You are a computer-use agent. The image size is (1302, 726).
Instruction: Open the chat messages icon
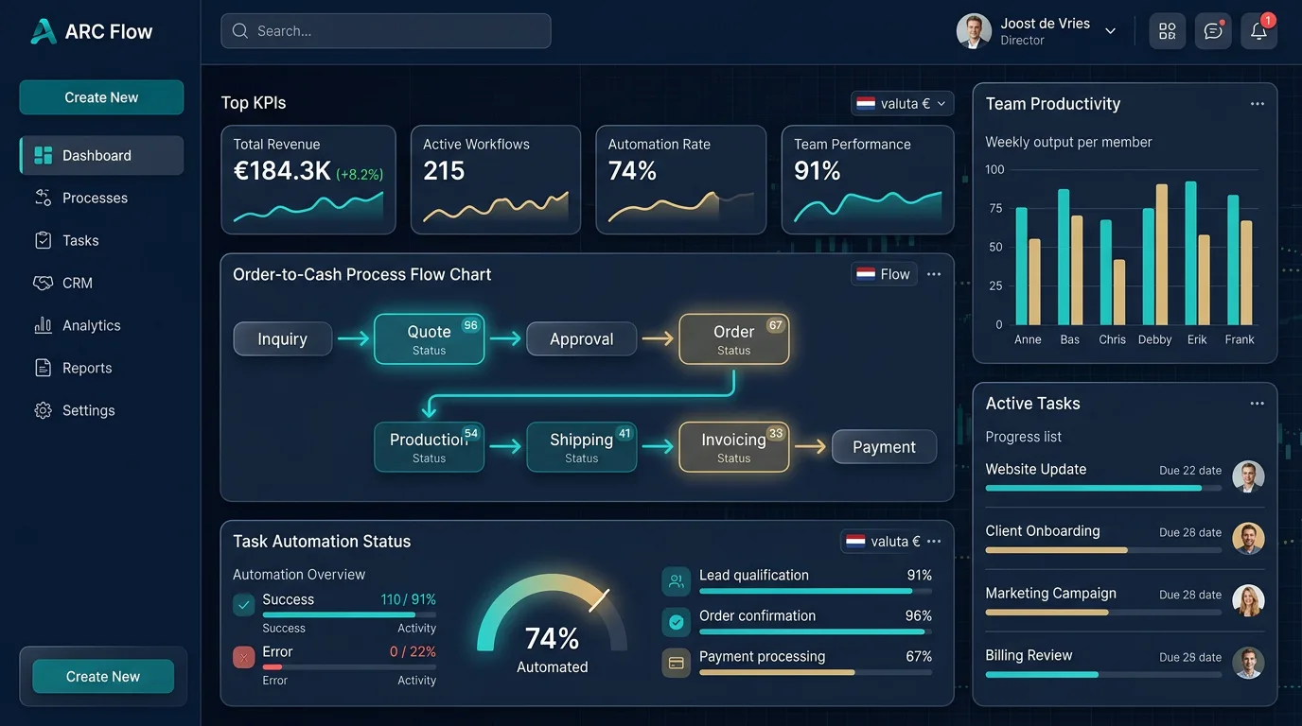coord(1213,31)
